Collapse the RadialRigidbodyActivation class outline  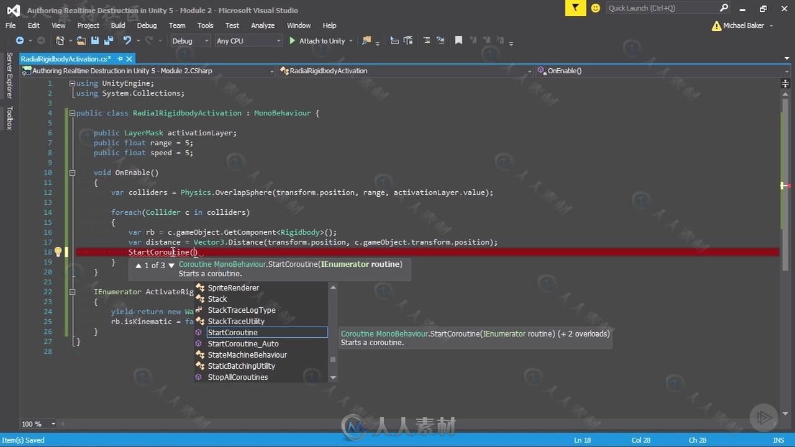click(72, 113)
